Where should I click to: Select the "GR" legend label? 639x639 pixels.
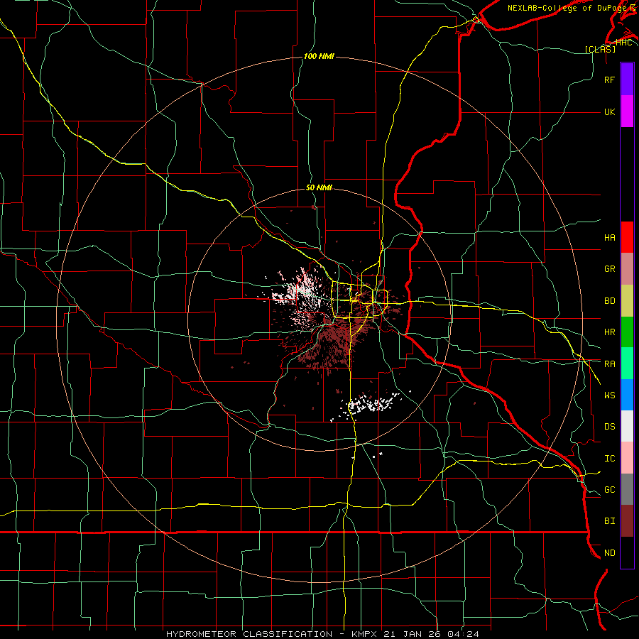pos(609,269)
